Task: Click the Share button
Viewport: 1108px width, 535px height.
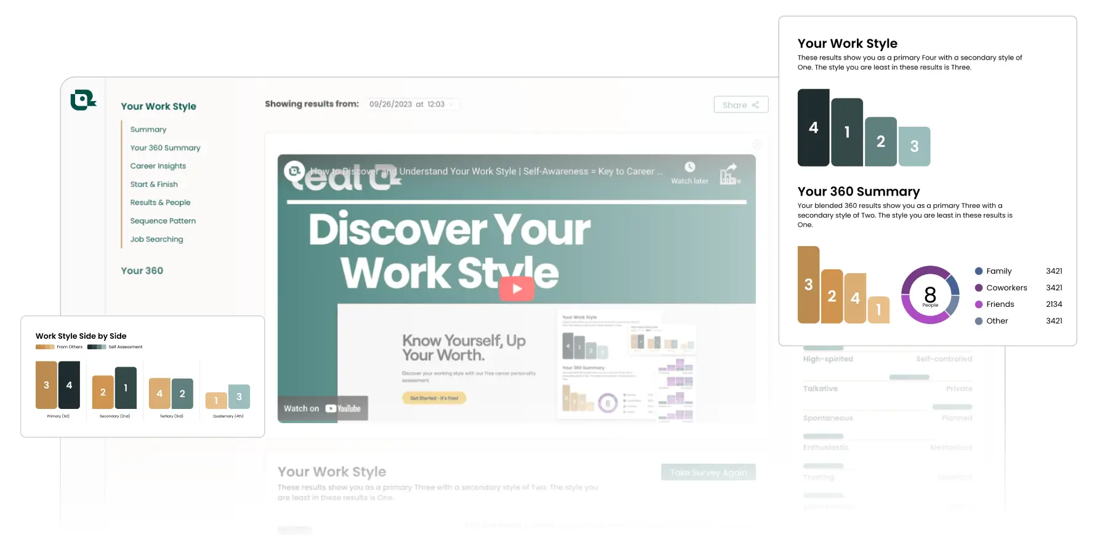Action: (741, 105)
